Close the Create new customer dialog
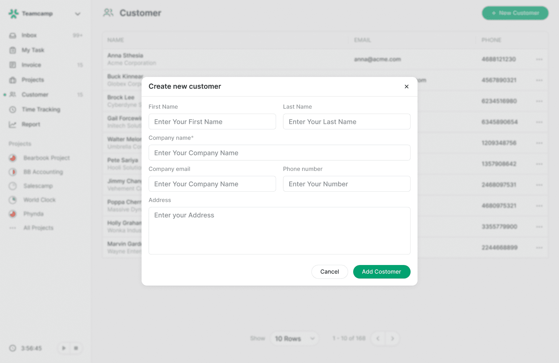 pos(407,86)
